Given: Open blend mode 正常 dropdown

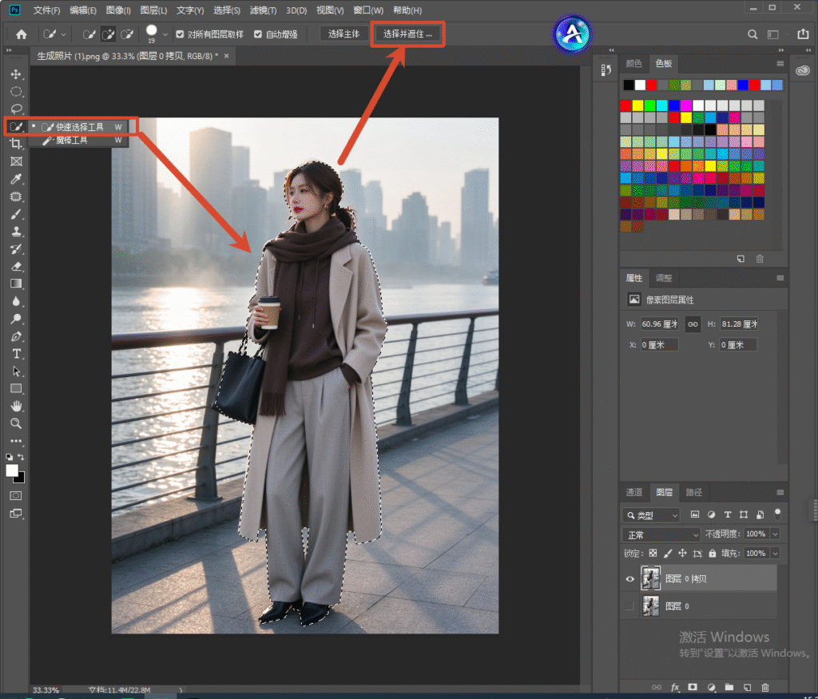Looking at the screenshot, I should (661, 534).
